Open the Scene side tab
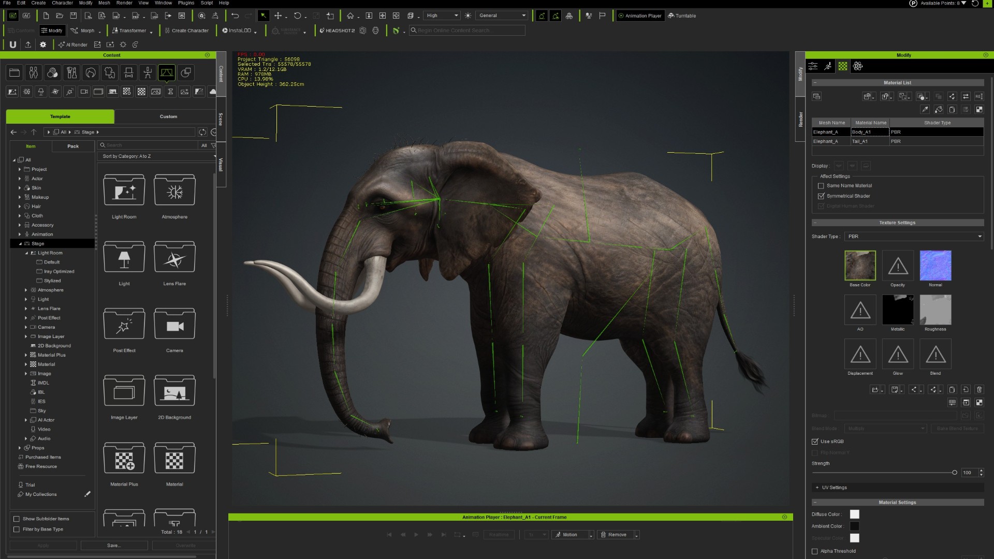The height and width of the screenshot is (559, 994). 221,119
